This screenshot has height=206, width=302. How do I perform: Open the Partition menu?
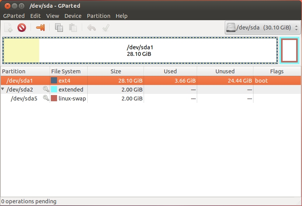tap(99, 16)
